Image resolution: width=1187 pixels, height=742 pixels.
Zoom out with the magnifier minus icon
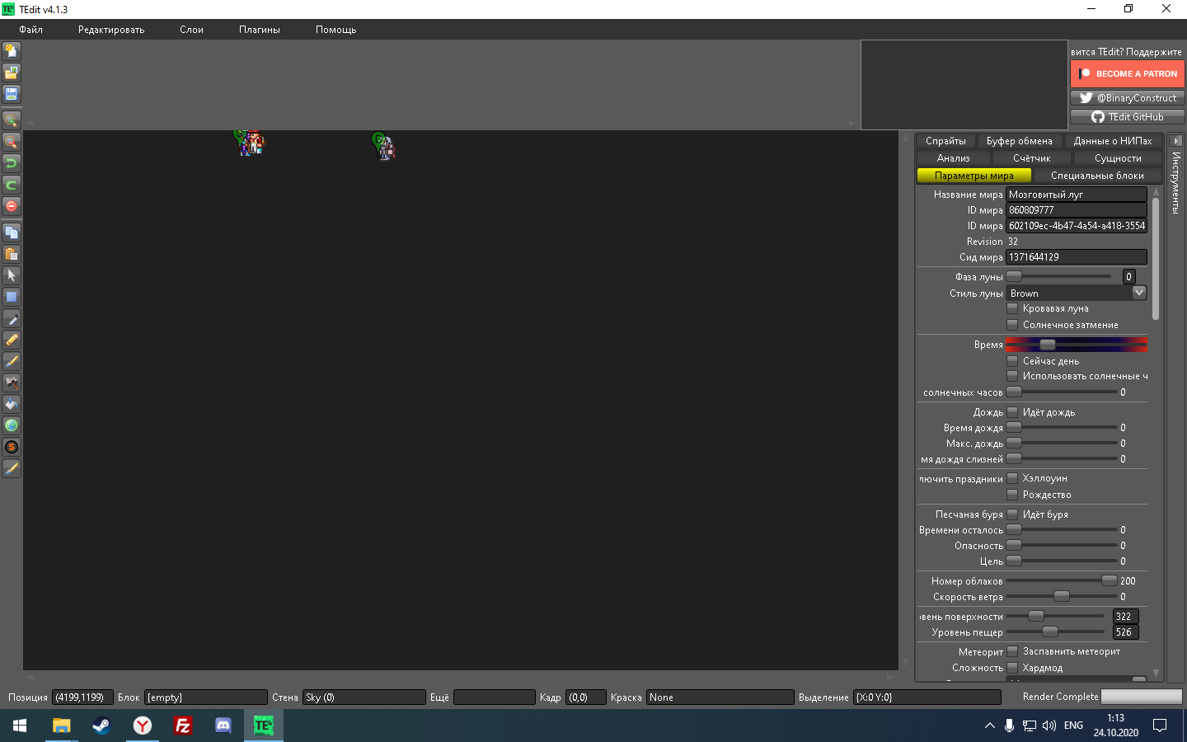point(12,142)
